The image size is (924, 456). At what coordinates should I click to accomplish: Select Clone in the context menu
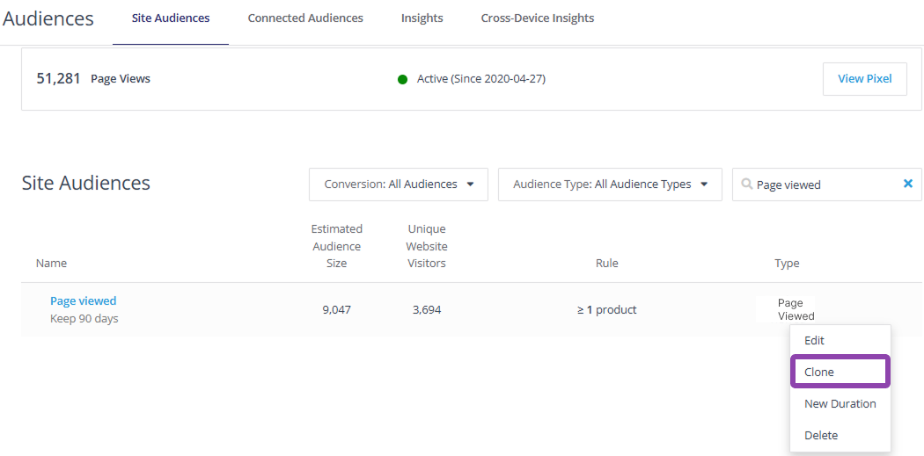coord(819,372)
